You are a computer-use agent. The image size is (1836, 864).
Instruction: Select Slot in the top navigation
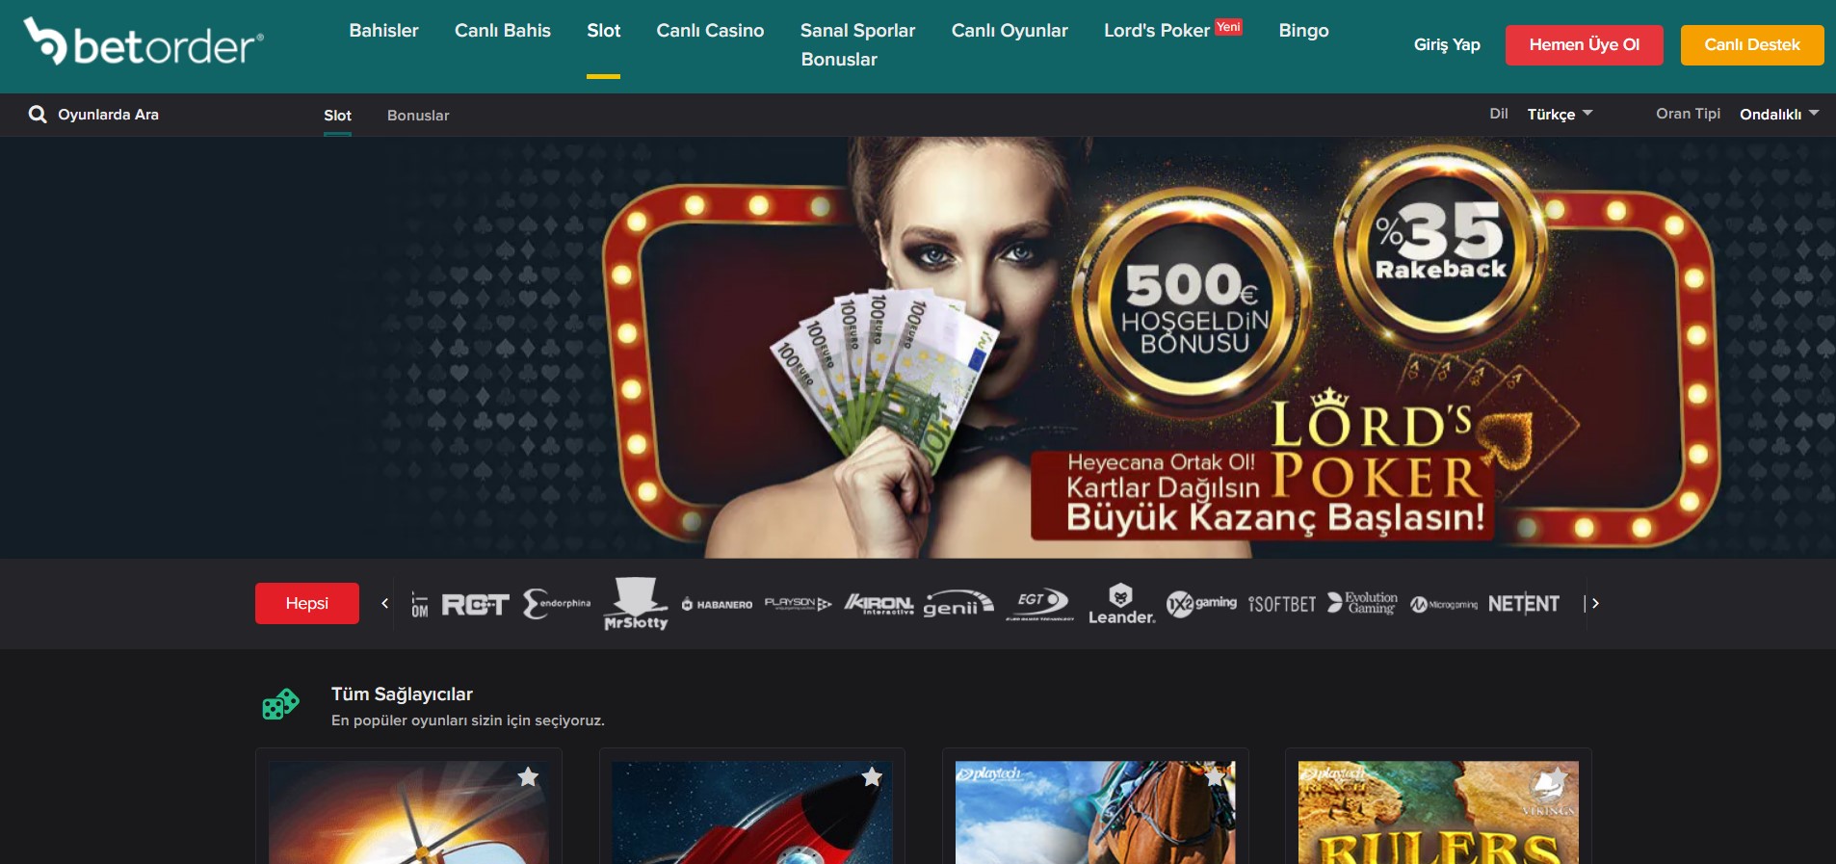(604, 31)
